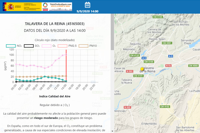
Task: Click the N-502 road badge near Casar de Talavera
Action: point(129,71)
